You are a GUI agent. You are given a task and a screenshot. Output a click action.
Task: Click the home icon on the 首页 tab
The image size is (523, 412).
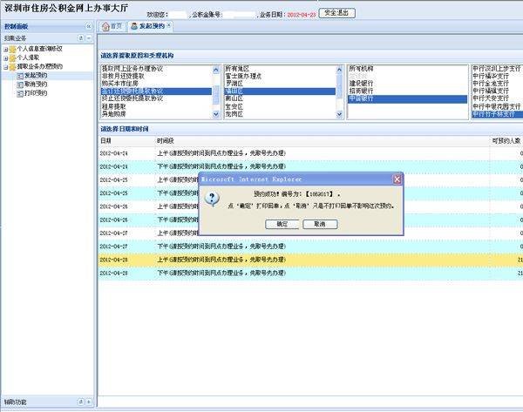105,27
